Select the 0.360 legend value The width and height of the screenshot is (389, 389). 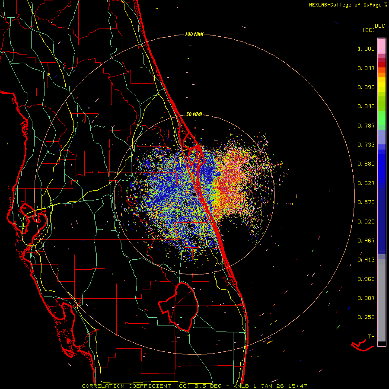366,279
